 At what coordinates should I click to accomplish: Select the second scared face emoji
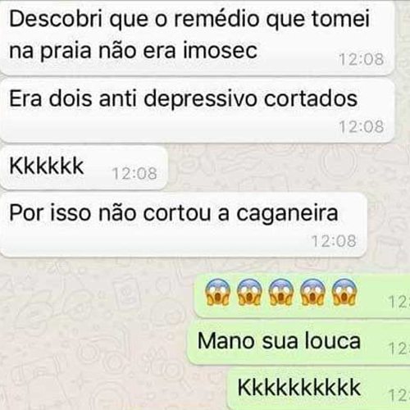tap(249, 292)
